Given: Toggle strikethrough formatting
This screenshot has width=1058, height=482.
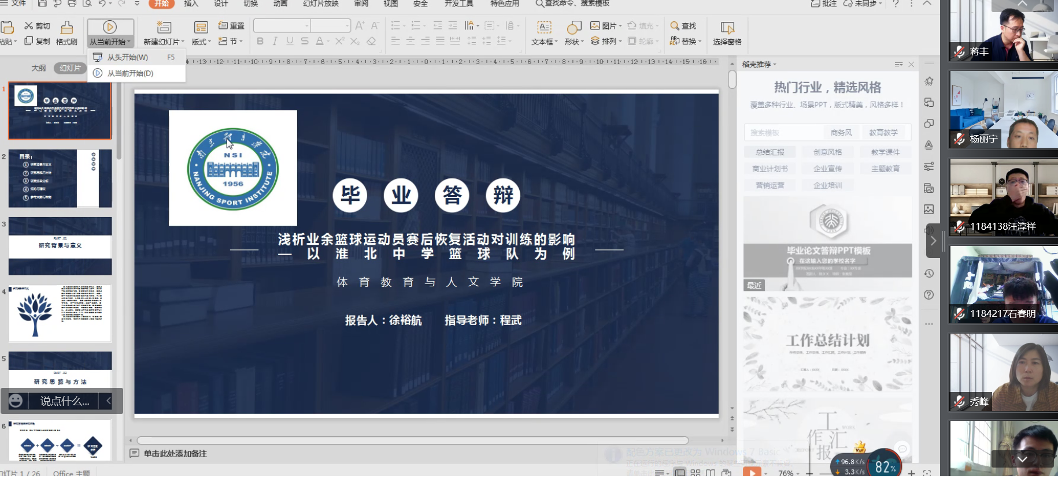Looking at the screenshot, I should tap(305, 41).
